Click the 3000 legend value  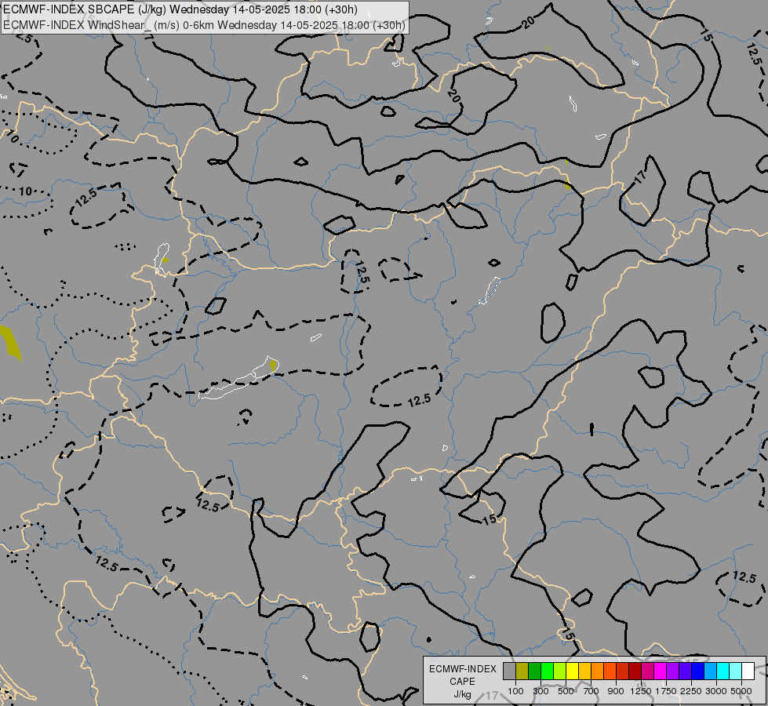click(x=716, y=691)
